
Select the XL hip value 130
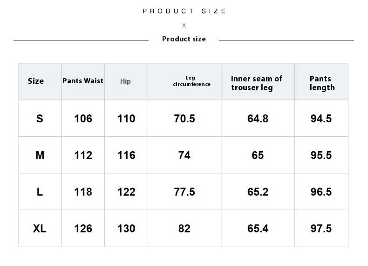pos(126,228)
